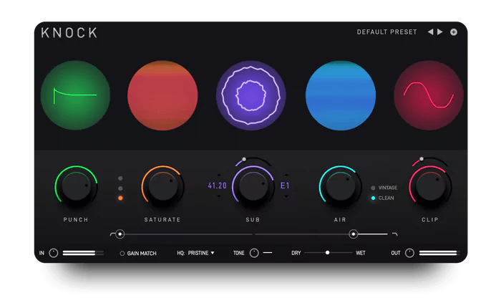Increase Sub frequency with up arrow above 41.20
The image size is (501, 298).
pyautogui.click(x=219, y=175)
